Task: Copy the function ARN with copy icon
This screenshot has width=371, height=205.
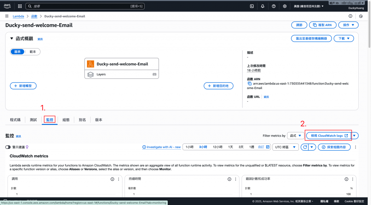Action: click(249, 83)
